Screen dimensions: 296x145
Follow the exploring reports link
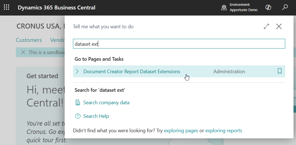[x=224, y=131]
